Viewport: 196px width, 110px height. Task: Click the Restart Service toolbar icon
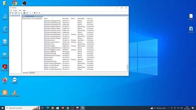click(x=40, y=13)
